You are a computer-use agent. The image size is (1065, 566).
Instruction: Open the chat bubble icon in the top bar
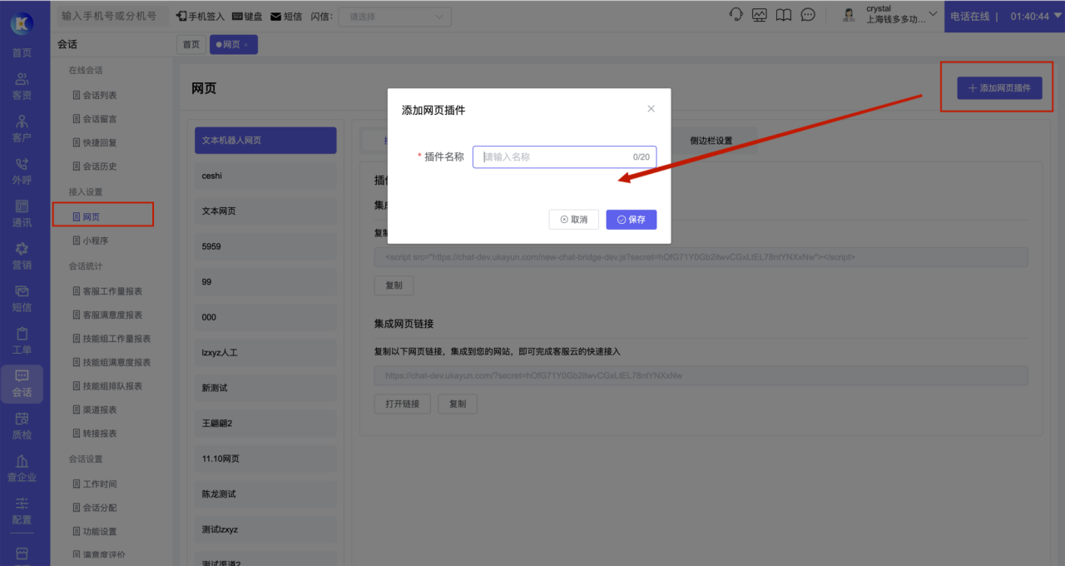pyautogui.click(x=807, y=15)
